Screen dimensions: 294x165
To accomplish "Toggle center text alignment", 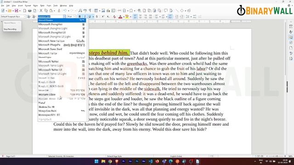I will (x=140, y=16).
